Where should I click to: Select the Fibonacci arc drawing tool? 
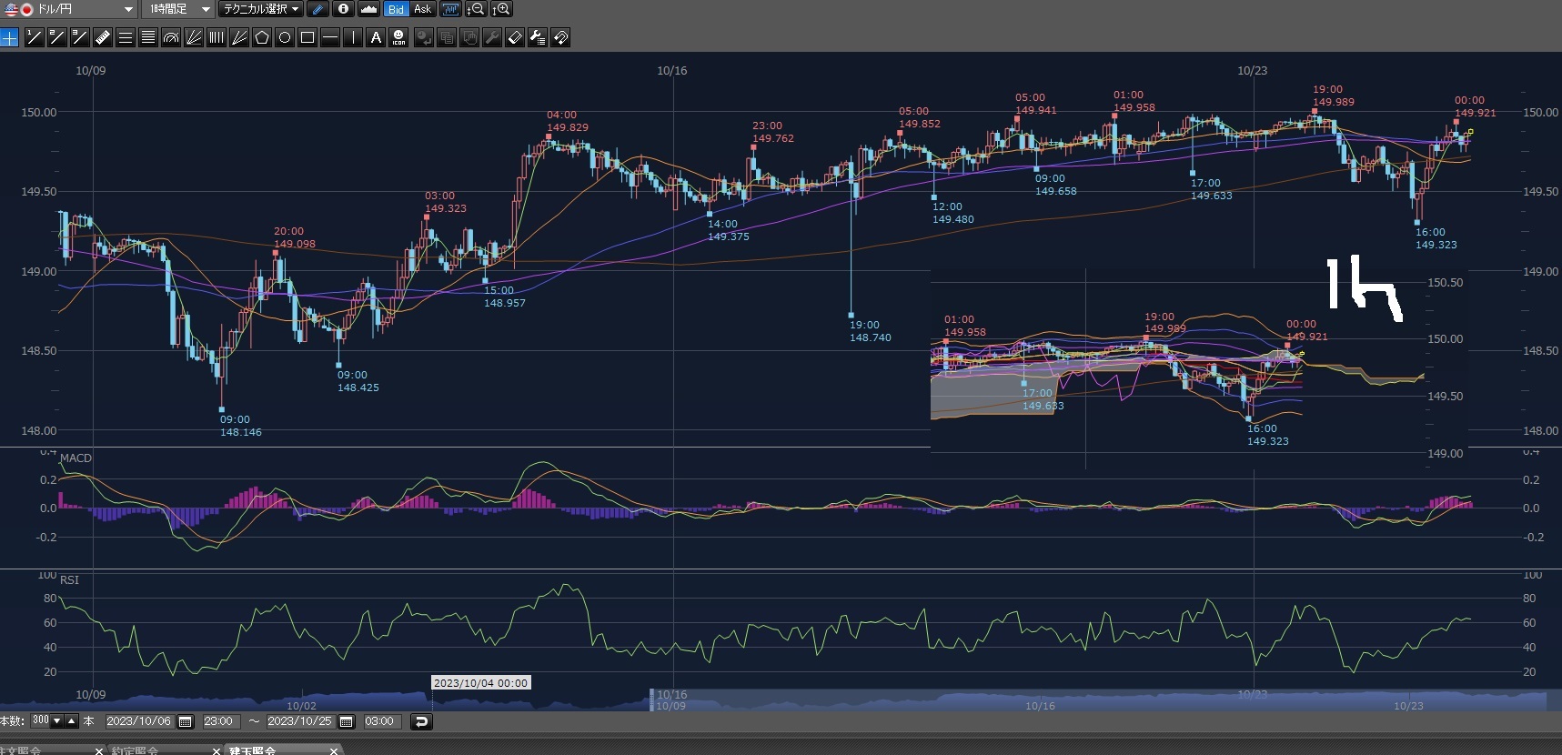point(170,37)
